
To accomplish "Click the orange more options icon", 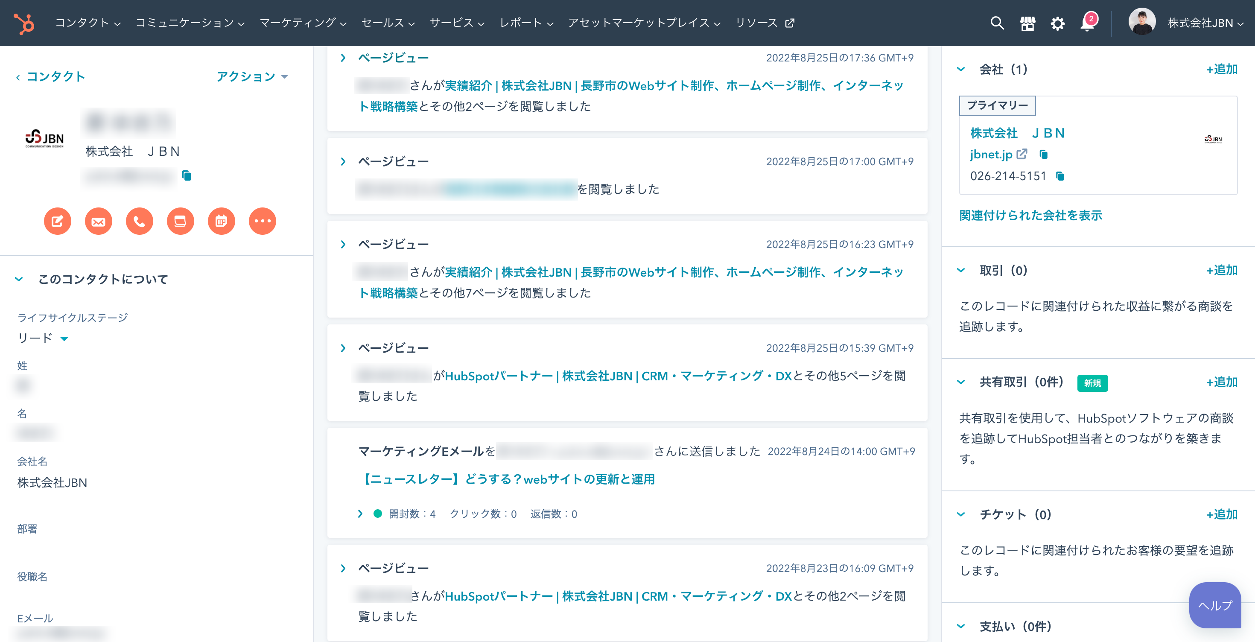I will [x=262, y=221].
